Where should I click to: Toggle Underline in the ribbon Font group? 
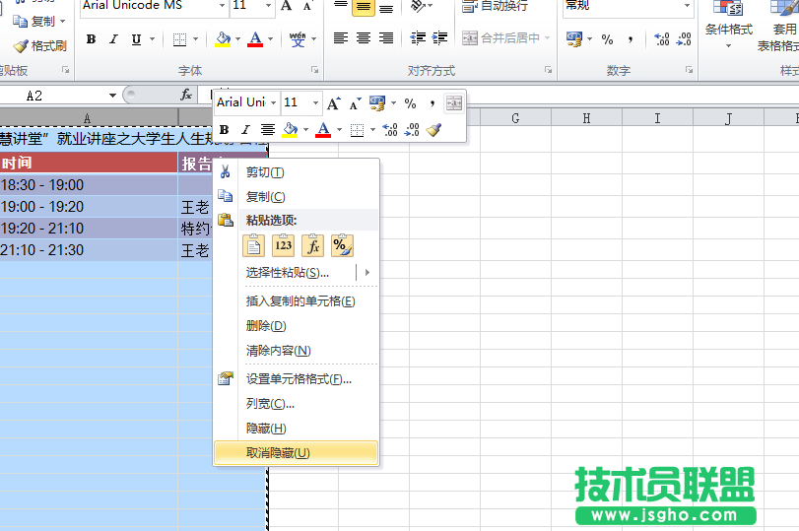(x=136, y=39)
